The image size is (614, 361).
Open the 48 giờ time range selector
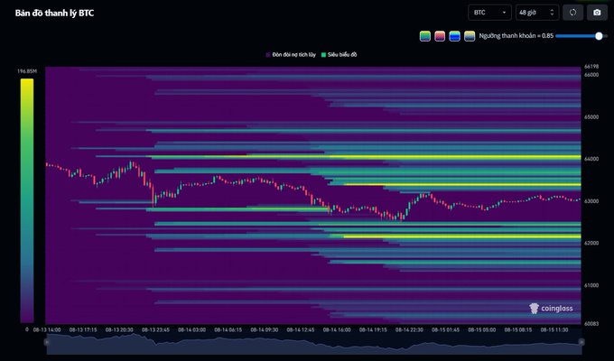pos(537,13)
